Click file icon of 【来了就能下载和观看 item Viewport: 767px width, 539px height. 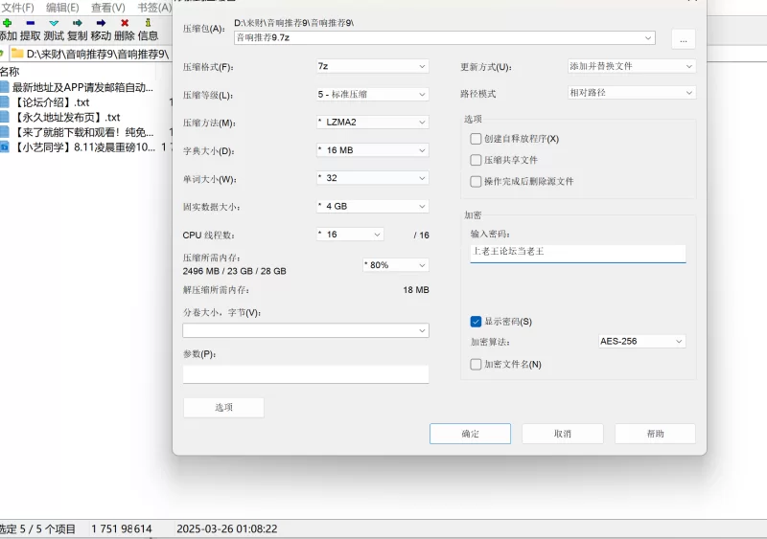click(x=5, y=132)
